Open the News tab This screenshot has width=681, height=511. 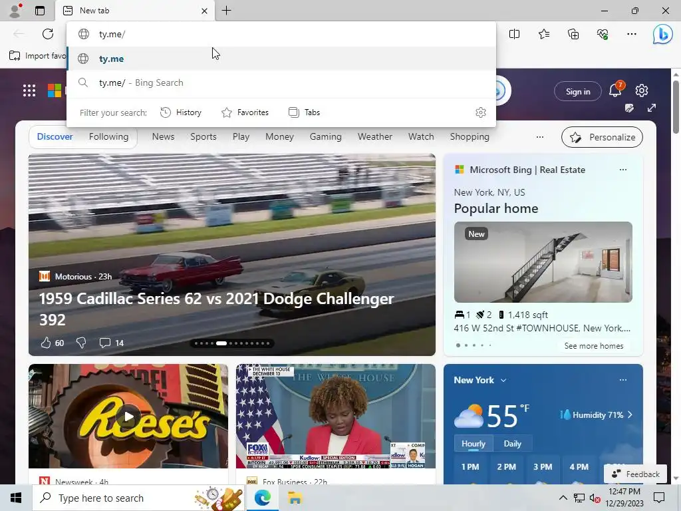[164, 137]
